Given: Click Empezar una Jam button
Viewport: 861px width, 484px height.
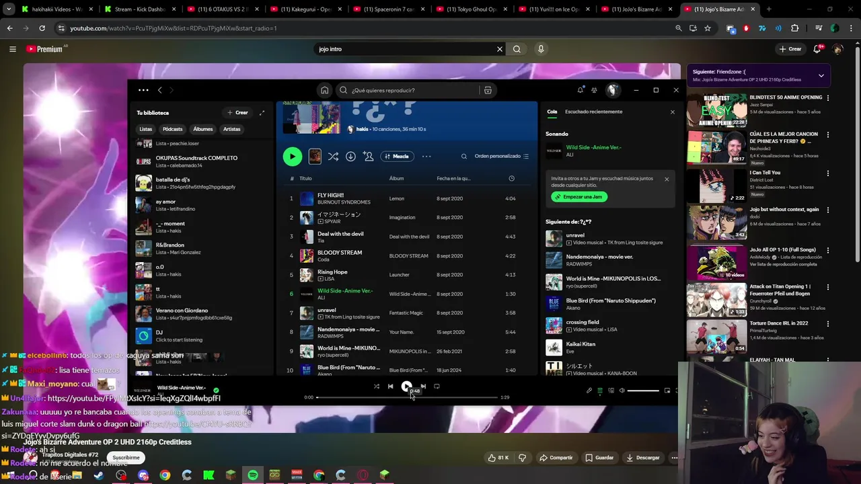Looking at the screenshot, I should click(x=579, y=197).
